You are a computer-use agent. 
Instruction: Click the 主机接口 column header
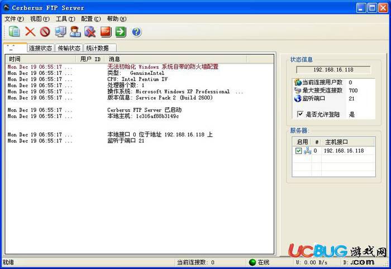[348, 142]
